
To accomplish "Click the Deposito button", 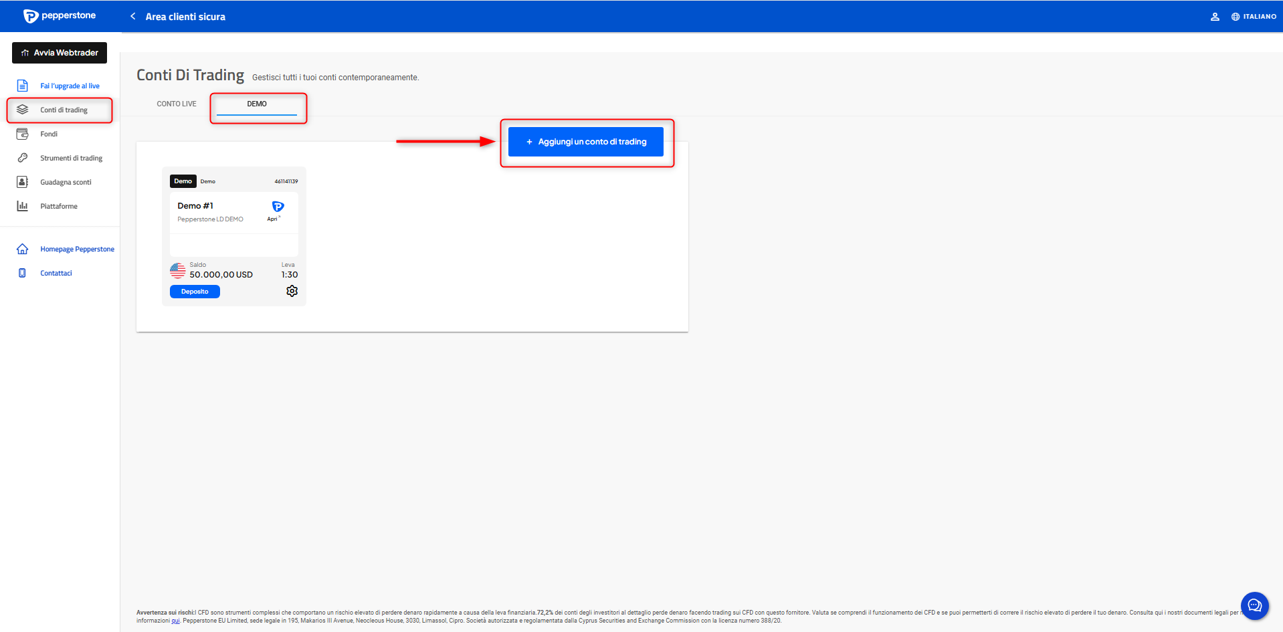I will coord(195,292).
